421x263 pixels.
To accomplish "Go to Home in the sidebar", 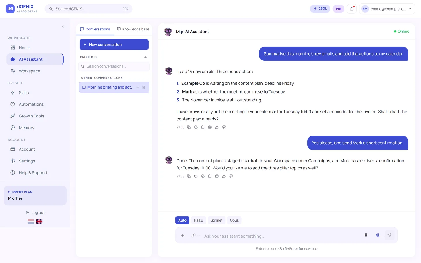I will coord(35,48).
